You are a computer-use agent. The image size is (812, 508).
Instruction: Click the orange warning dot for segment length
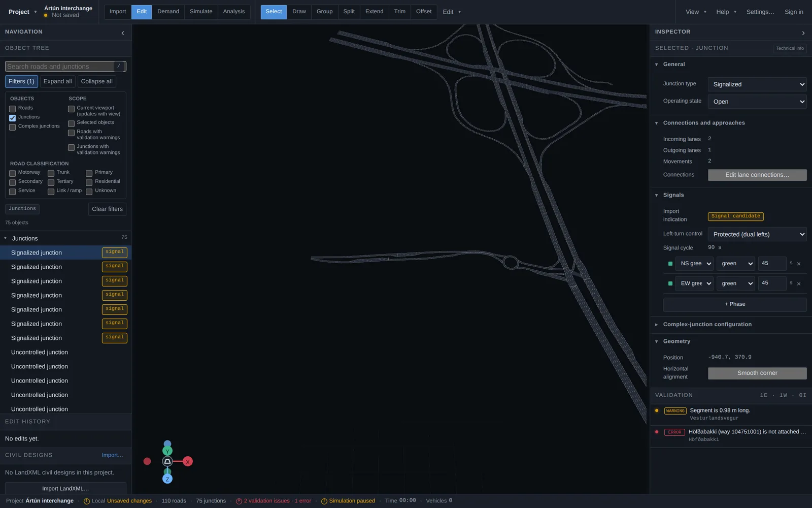(657, 410)
